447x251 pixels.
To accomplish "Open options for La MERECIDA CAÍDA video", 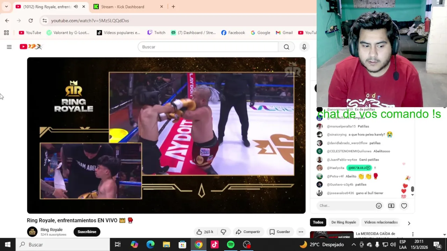I will pos(413,234).
